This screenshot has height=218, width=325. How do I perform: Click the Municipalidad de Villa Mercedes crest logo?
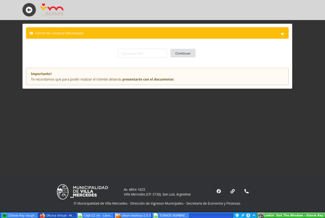82,192
